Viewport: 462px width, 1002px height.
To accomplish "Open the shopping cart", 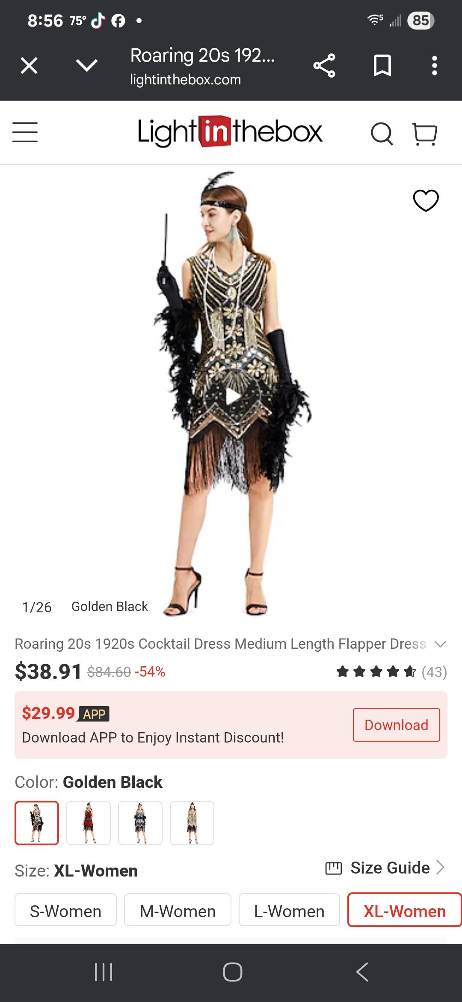I will tap(425, 134).
